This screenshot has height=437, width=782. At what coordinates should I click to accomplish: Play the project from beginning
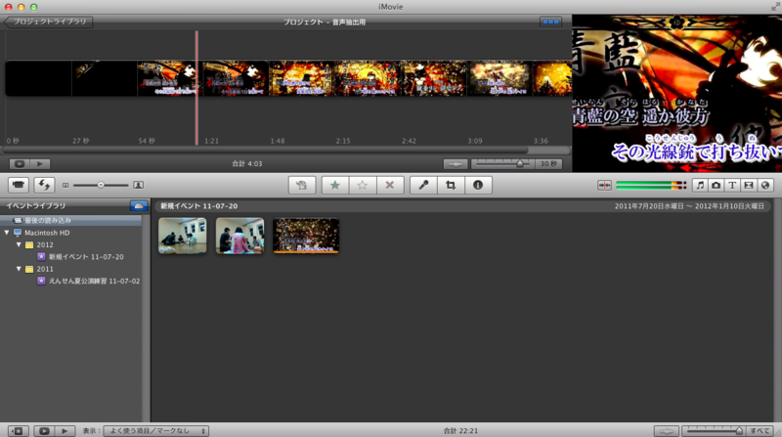(40, 163)
